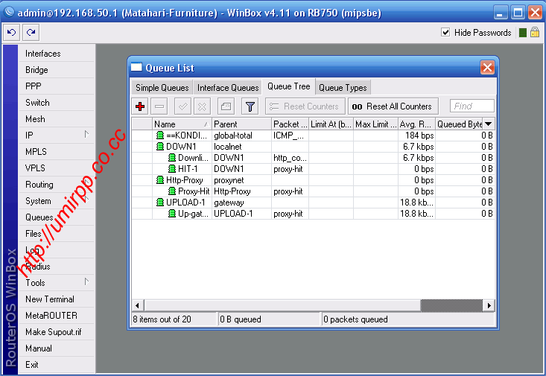Click the 184 bps rate value
This screenshot has height=376, width=546.
click(419, 135)
